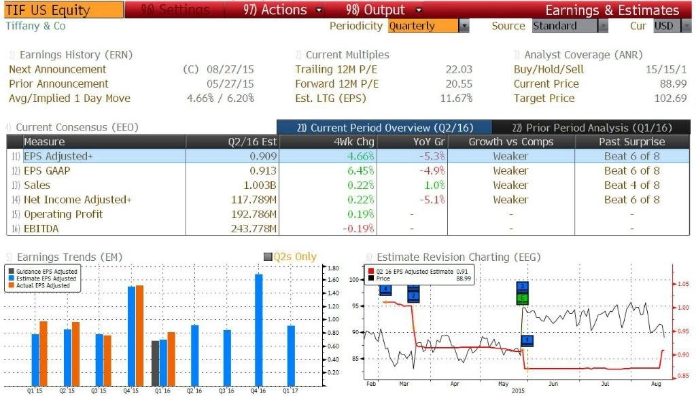
Task: Open the Analyst Coverage (ANR) section
Action: tap(583, 55)
